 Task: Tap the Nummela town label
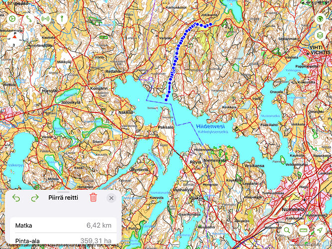click(x=293, y=210)
